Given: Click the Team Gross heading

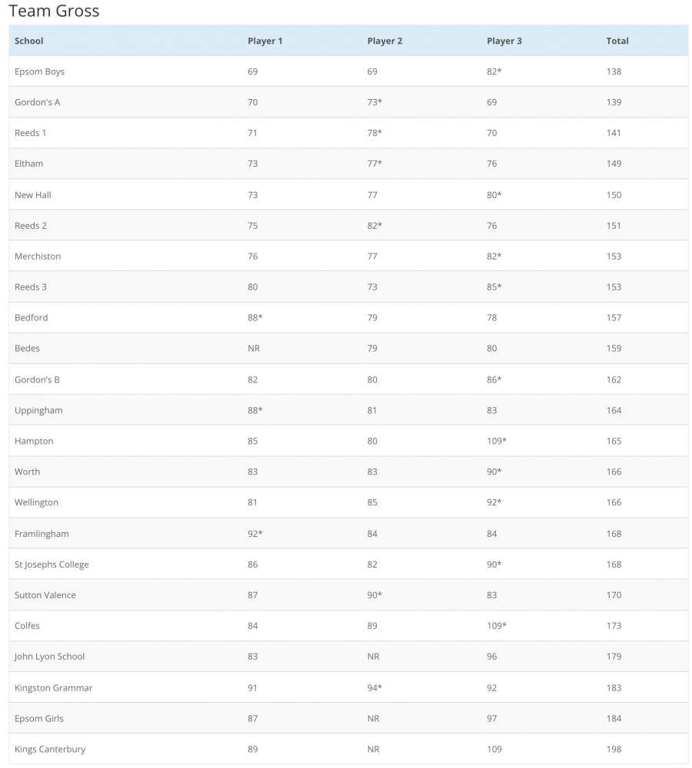Looking at the screenshot, I should [x=54, y=12].
